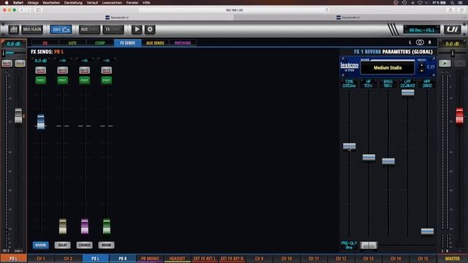This screenshot has width=468, height=263.
Task: Toggle POST on the Chorus send
Action: coord(85,80)
